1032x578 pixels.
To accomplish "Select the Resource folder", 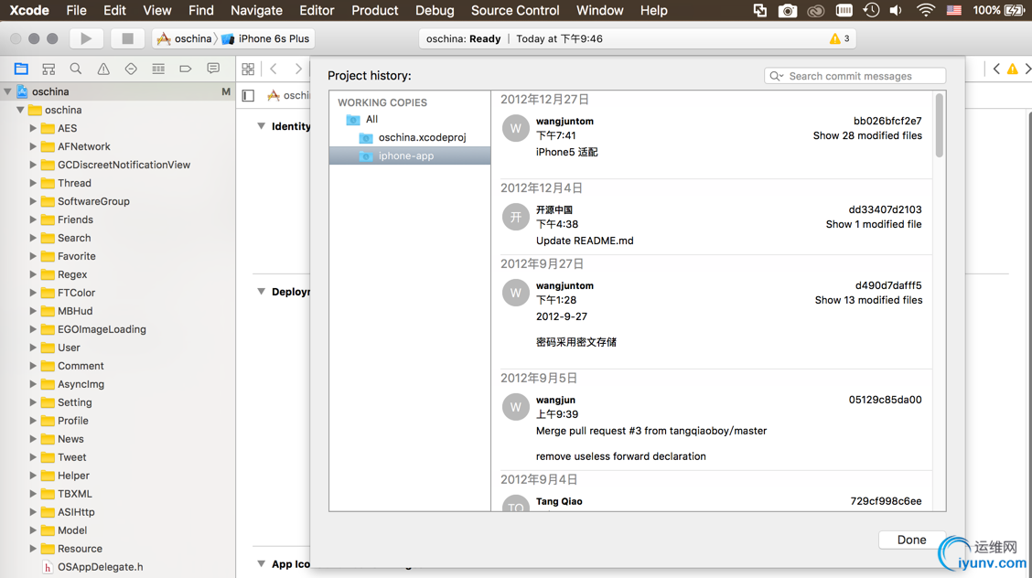I will point(80,549).
